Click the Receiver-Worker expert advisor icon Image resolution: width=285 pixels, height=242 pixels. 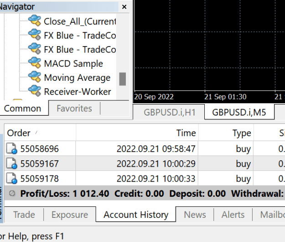point(35,90)
